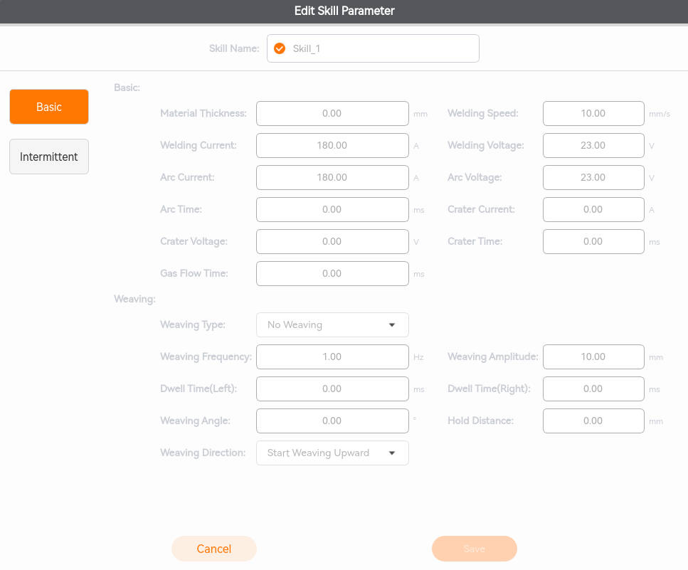Click the Crater Current input

click(x=593, y=209)
